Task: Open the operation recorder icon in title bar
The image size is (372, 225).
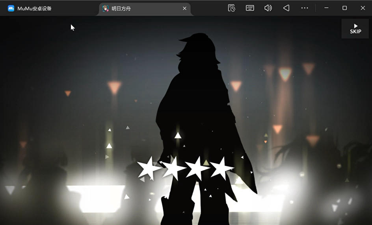Action: pyautogui.click(x=232, y=8)
